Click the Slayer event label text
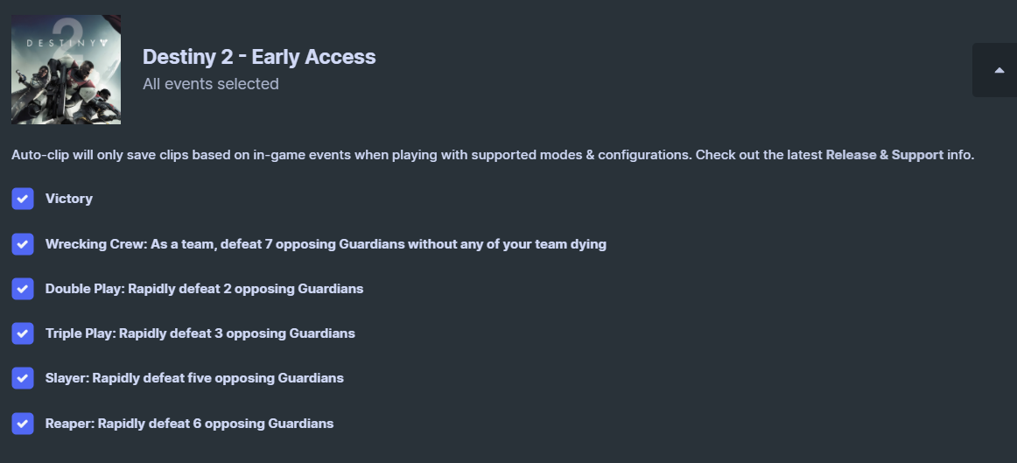Screen dimensions: 1017x463 (x=194, y=378)
